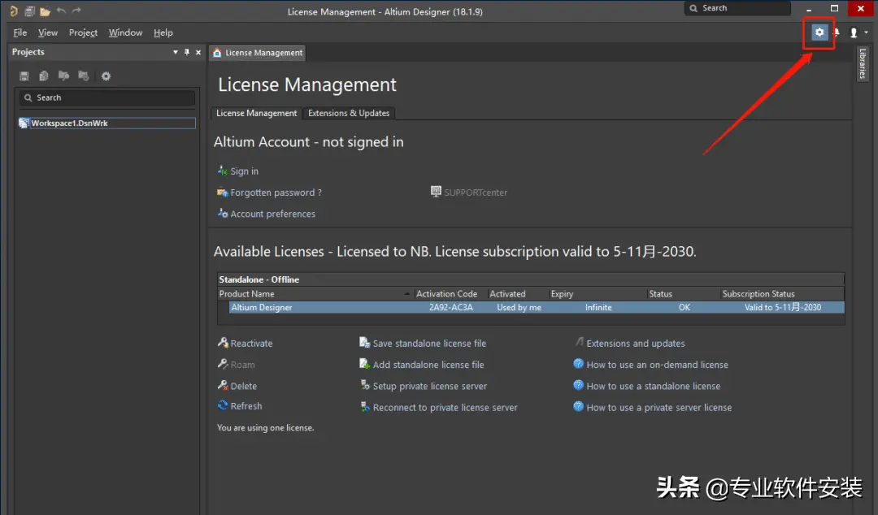
Task: Click the Open folder icon in title bar
Action: (x=45, y=11)
